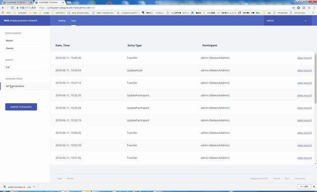
Task: Close the downloads bar
Action: [x=314, y=187]
